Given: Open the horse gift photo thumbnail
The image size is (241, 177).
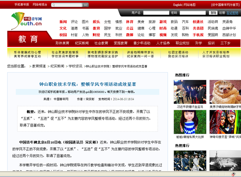Looking at the screenshot, I should (190, 92).
